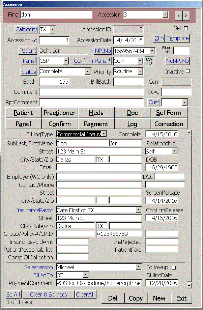Go to next record arrow button

point(186,15)
